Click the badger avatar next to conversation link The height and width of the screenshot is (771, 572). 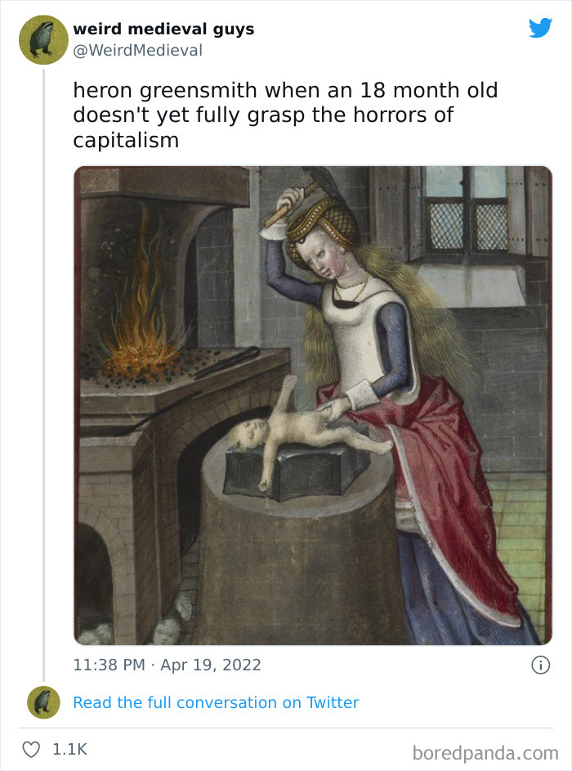click(42, 702)
